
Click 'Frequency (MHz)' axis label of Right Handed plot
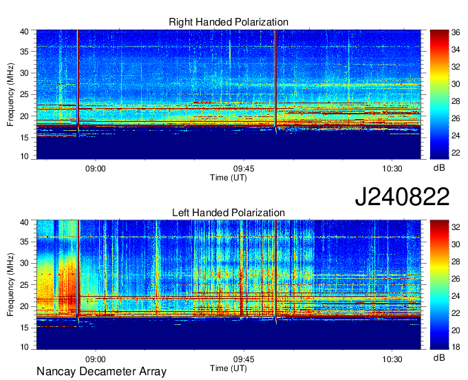(x=10, y=94)
